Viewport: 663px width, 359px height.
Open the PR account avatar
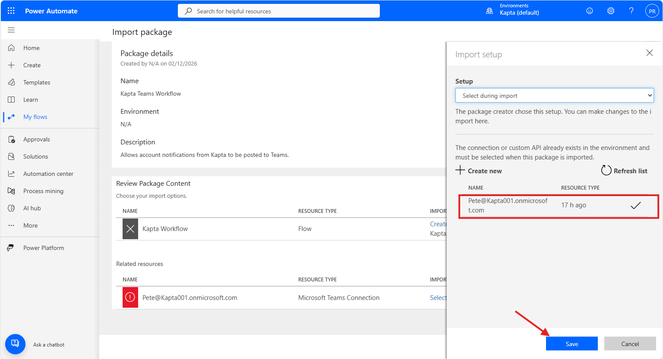(x=652, y=11)
